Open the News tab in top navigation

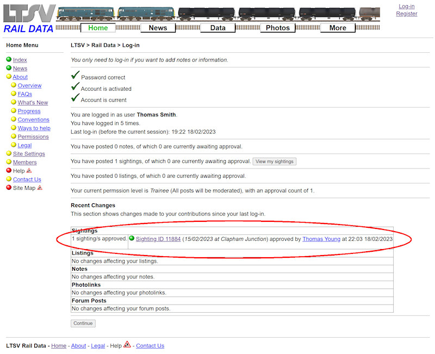click(x=158, y=28)
